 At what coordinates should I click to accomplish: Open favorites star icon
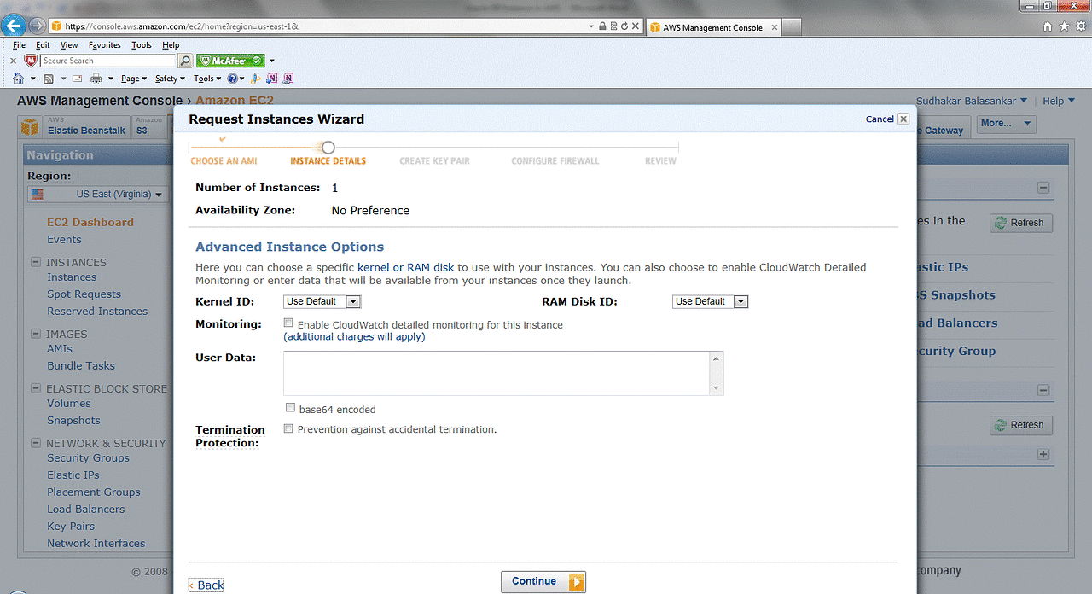(1064, 26)
